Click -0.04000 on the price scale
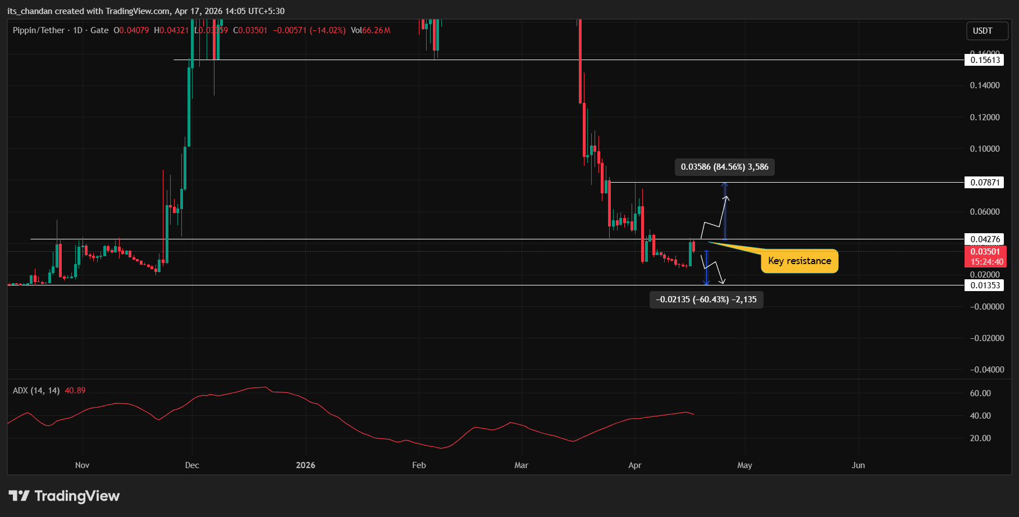 987,370
